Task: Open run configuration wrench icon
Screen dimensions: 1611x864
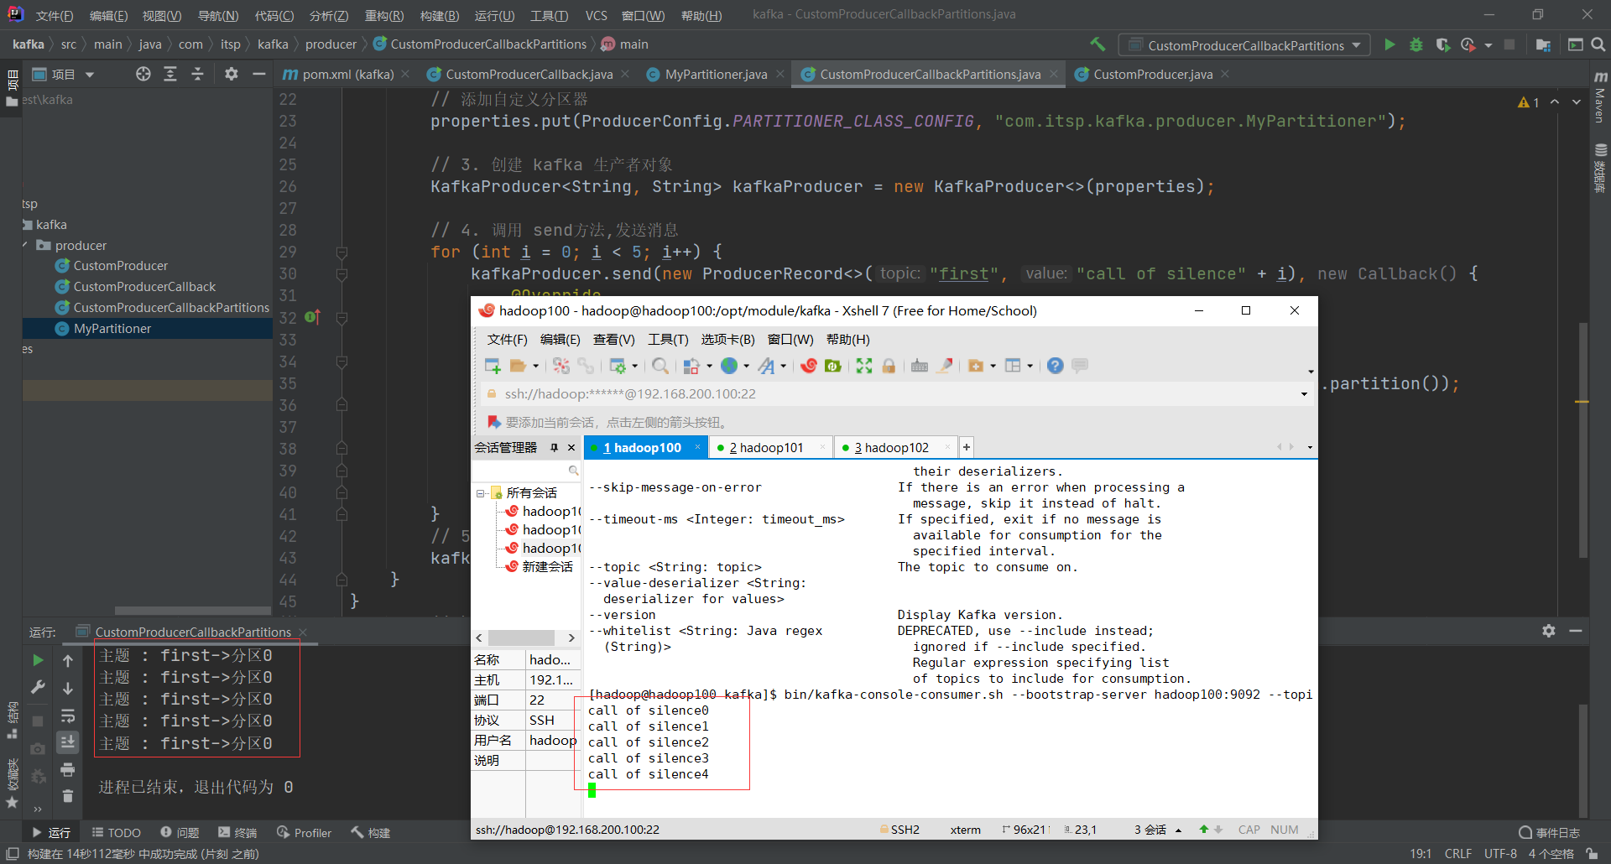Action: 38,688
